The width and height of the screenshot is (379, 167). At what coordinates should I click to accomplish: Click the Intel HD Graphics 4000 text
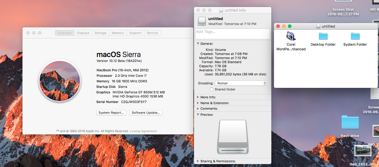coord(138,96)
